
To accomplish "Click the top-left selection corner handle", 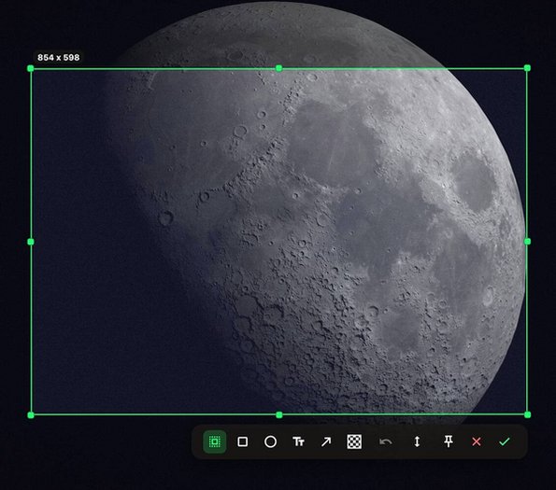I will coord(31,68).
